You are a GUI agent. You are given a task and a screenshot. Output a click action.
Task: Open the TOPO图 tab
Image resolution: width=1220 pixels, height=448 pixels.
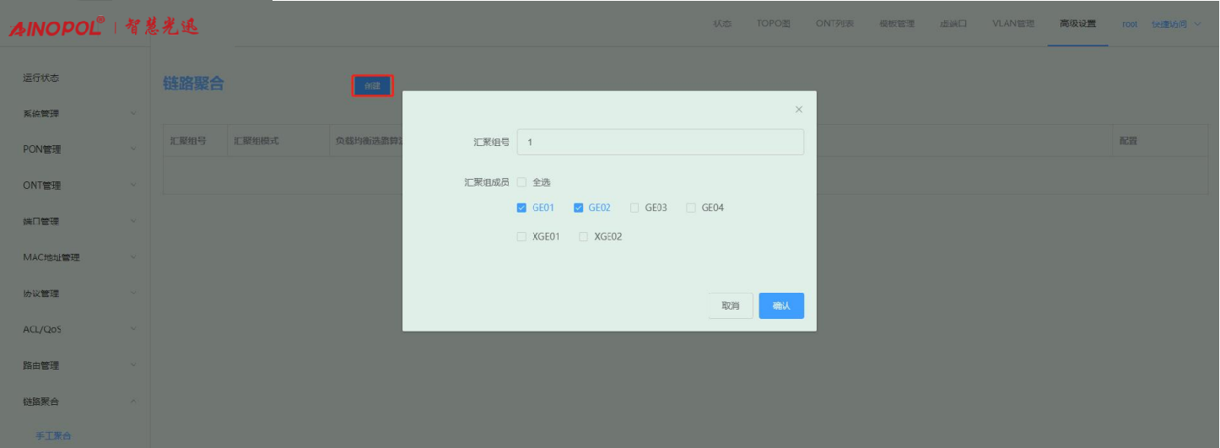(773, 24)
